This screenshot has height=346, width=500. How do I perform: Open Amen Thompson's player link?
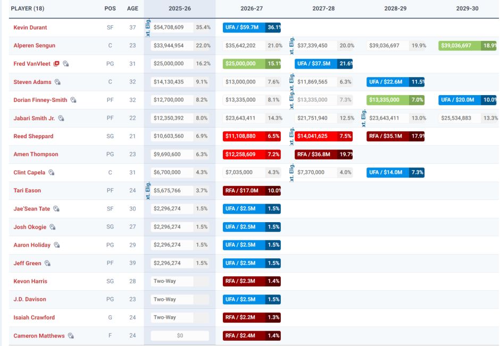click(36, 154)
